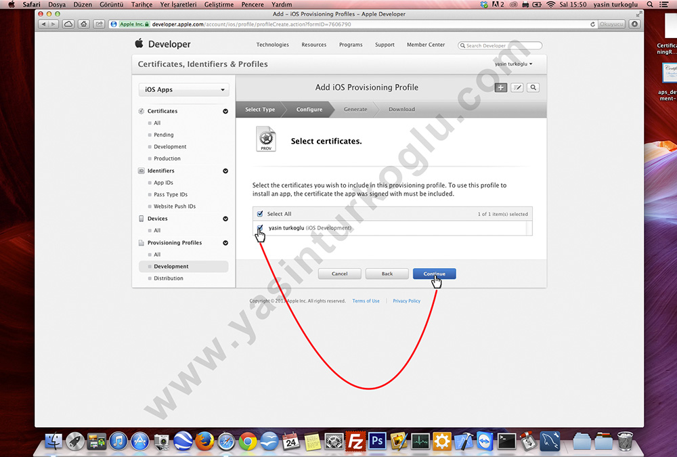Open Finder from the Dock

pos(54,441)
